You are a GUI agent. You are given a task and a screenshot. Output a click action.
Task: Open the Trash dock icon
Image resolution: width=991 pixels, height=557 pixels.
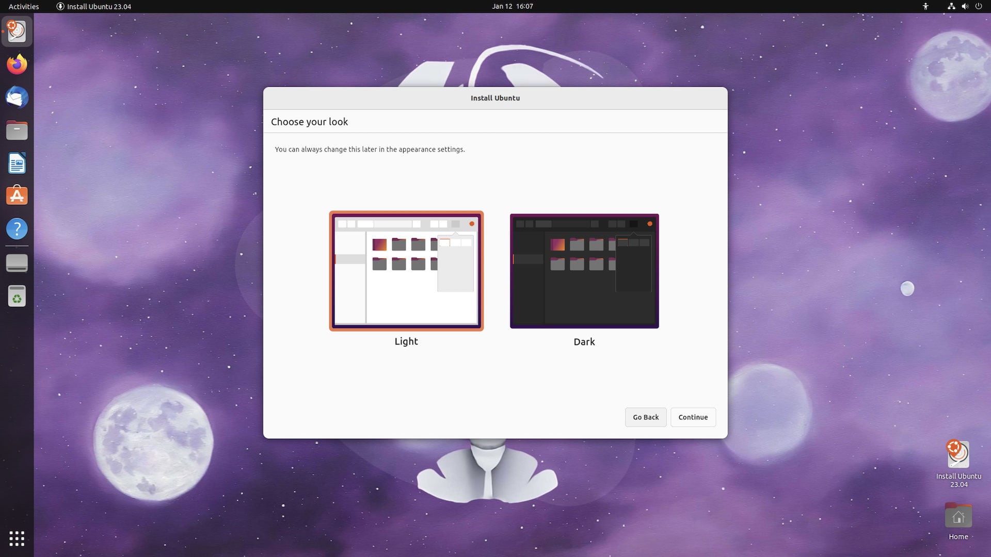pos(17,296)
